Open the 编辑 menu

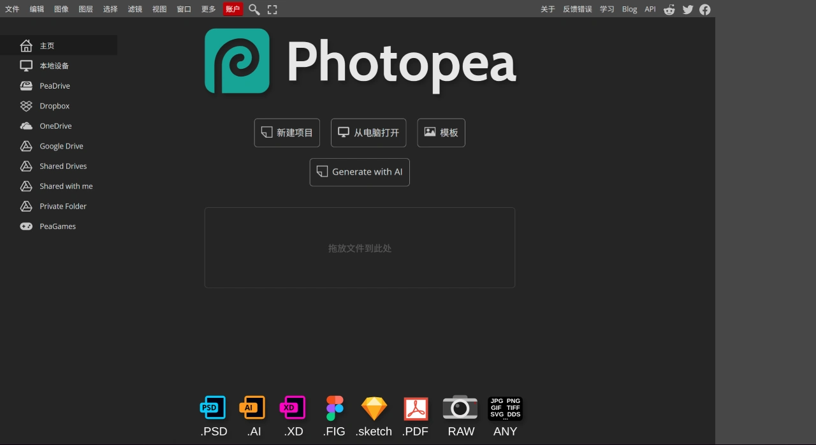pos(37,9)
